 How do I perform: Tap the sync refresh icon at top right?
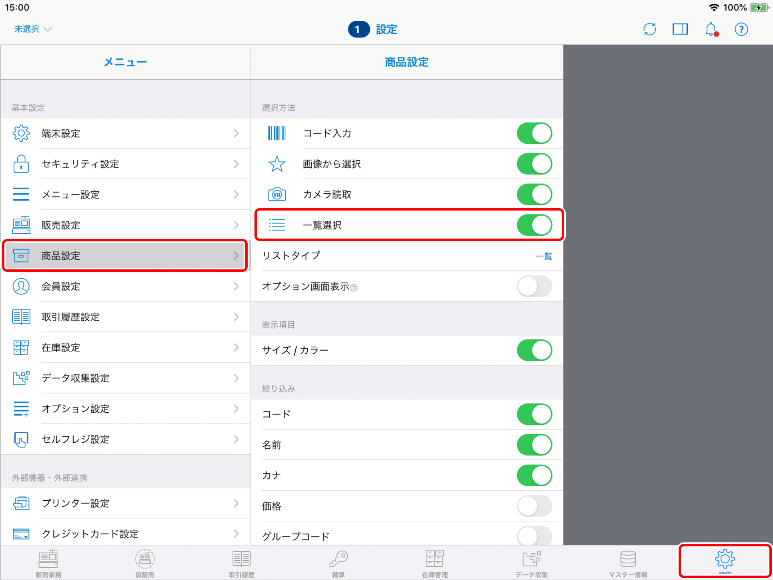coord(649,29)
